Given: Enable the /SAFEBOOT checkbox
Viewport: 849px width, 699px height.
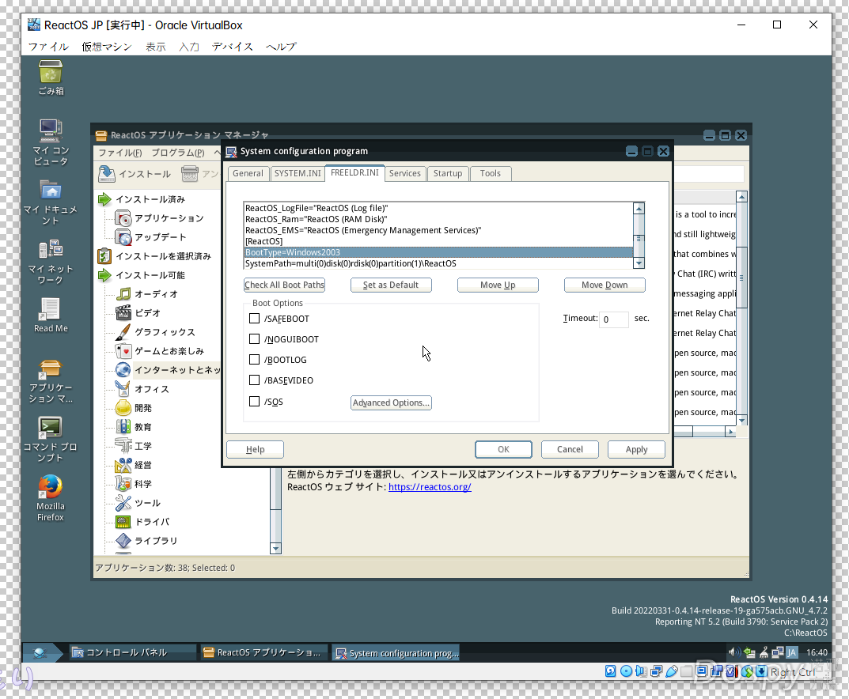Looking at the screenshot, I should [x=255, y=319].
